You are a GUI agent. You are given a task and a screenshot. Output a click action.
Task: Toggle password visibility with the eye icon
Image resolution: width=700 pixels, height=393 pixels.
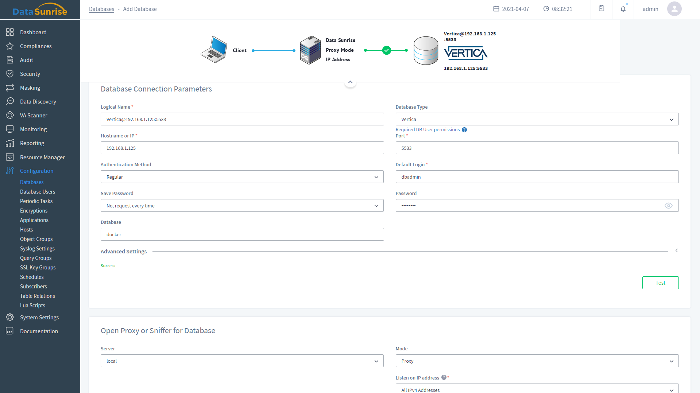(668, 206)
